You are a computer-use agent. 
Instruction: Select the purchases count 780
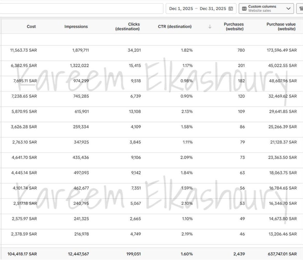(x=241, y=50)
